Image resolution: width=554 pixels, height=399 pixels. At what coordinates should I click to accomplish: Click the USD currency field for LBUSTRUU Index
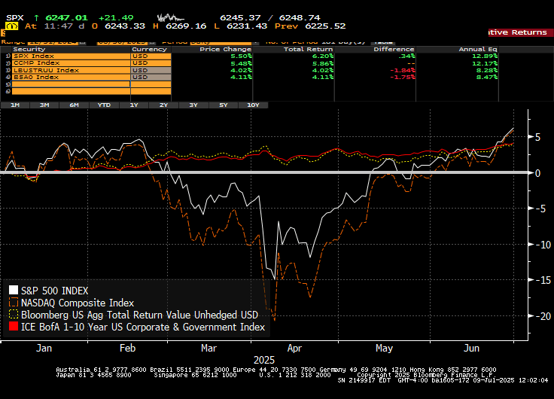point(151,70)
